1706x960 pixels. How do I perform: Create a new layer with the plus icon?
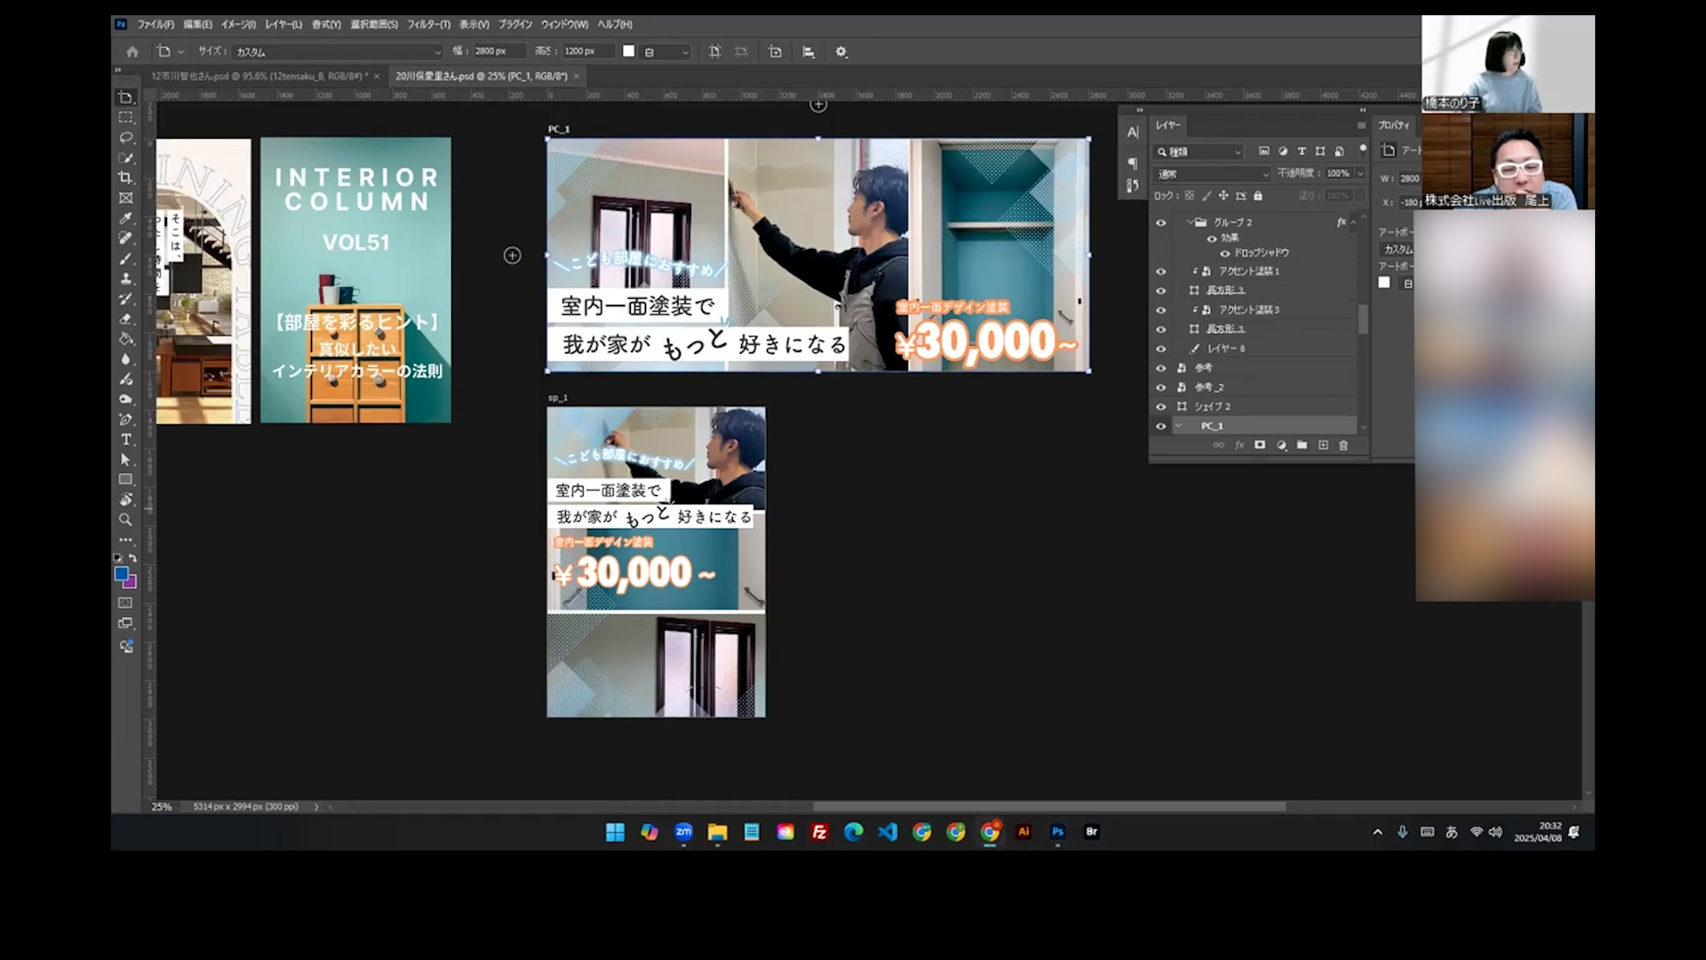[x=1323, y=445]
